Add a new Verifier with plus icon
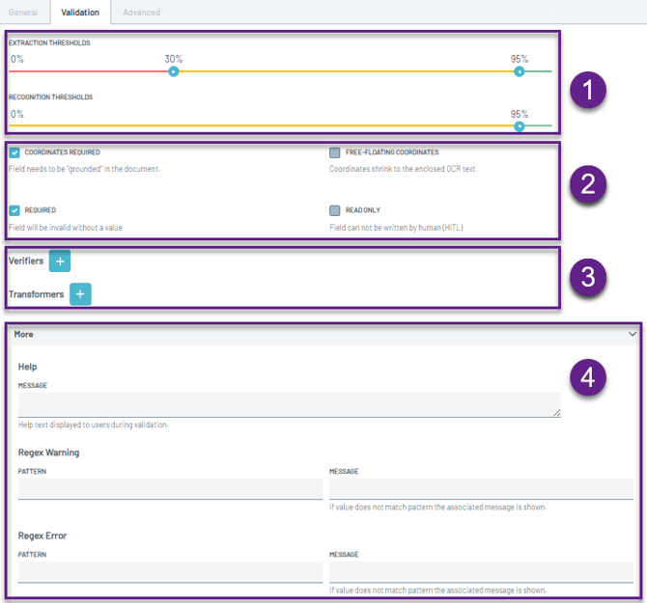 pyautogui.click(x=60, y=260)
